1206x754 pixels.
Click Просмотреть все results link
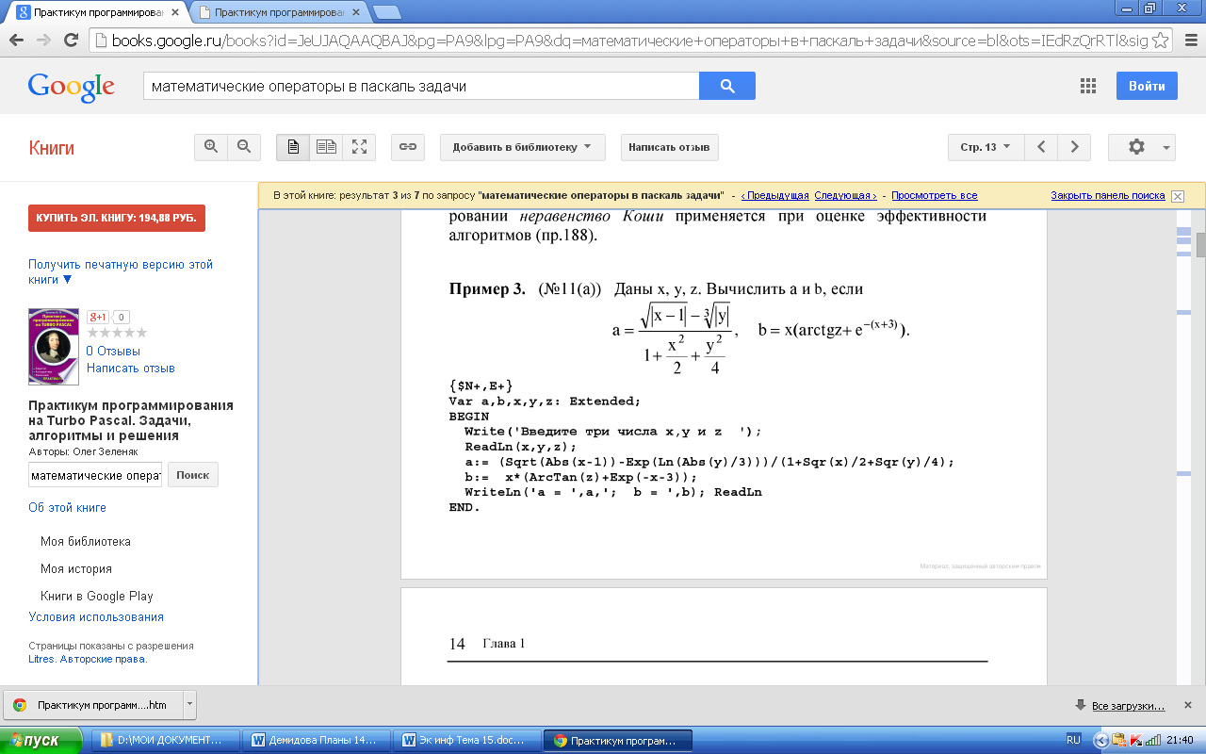[x=935, y=196]
